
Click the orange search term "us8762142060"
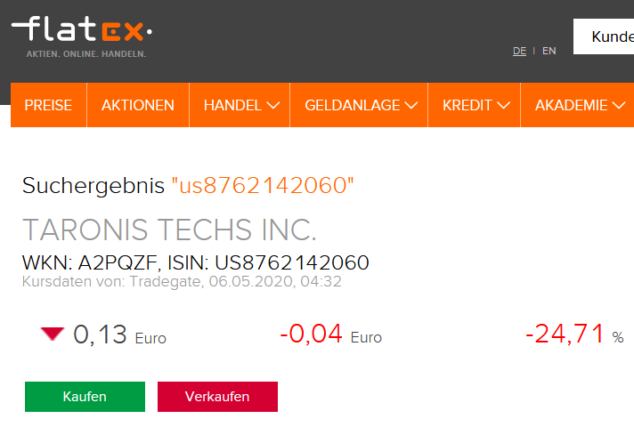263,186
